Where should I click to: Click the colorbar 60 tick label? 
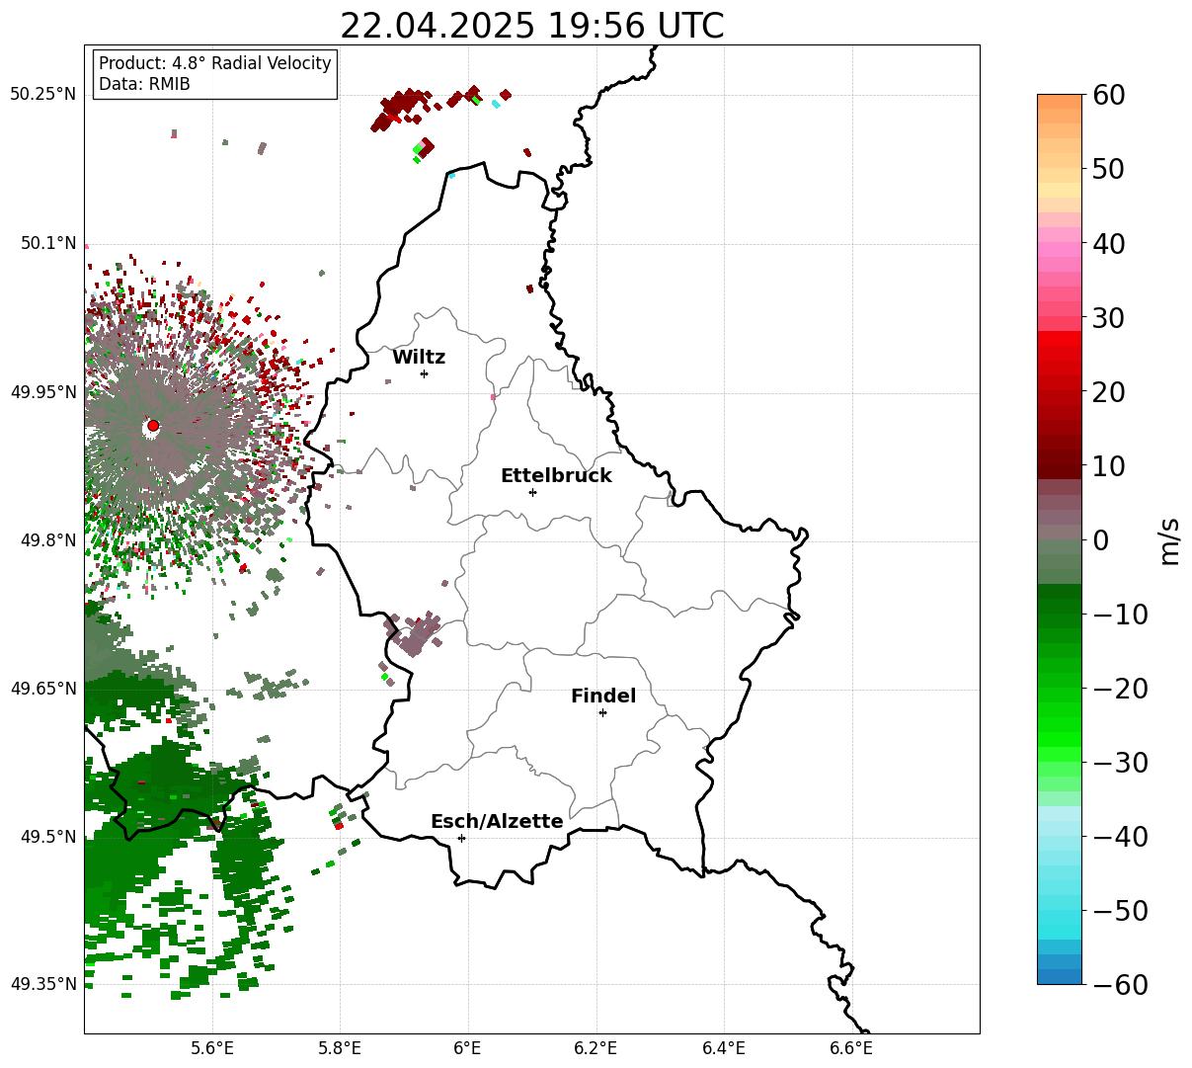point(1107,95)
